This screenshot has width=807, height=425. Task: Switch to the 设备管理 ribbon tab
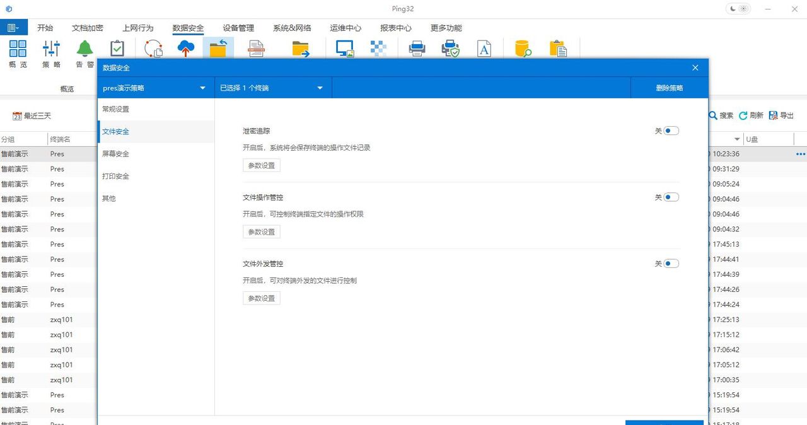[x=237, y=28]
